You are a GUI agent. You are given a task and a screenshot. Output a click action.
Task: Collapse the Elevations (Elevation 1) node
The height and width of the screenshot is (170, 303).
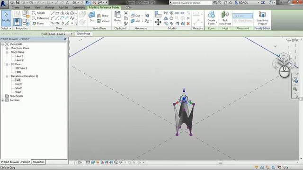[7, 76]
